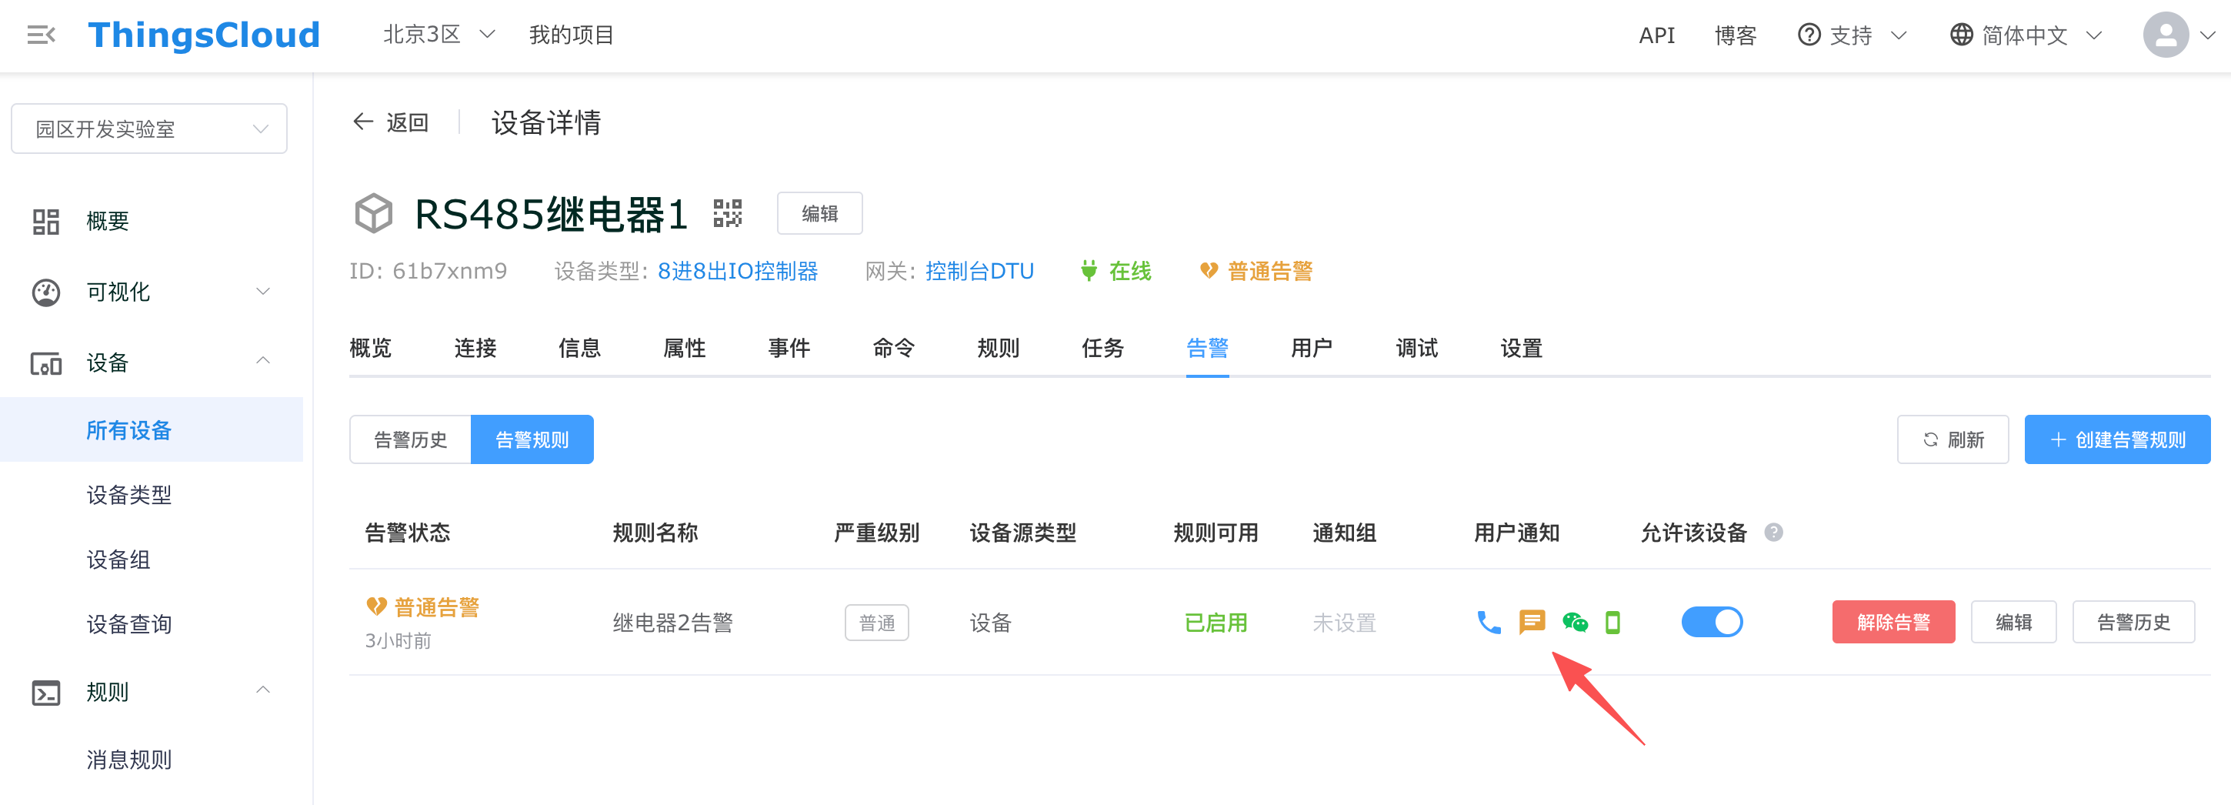Open the 设备类型 sidebar menu item

tap(129, 495)
